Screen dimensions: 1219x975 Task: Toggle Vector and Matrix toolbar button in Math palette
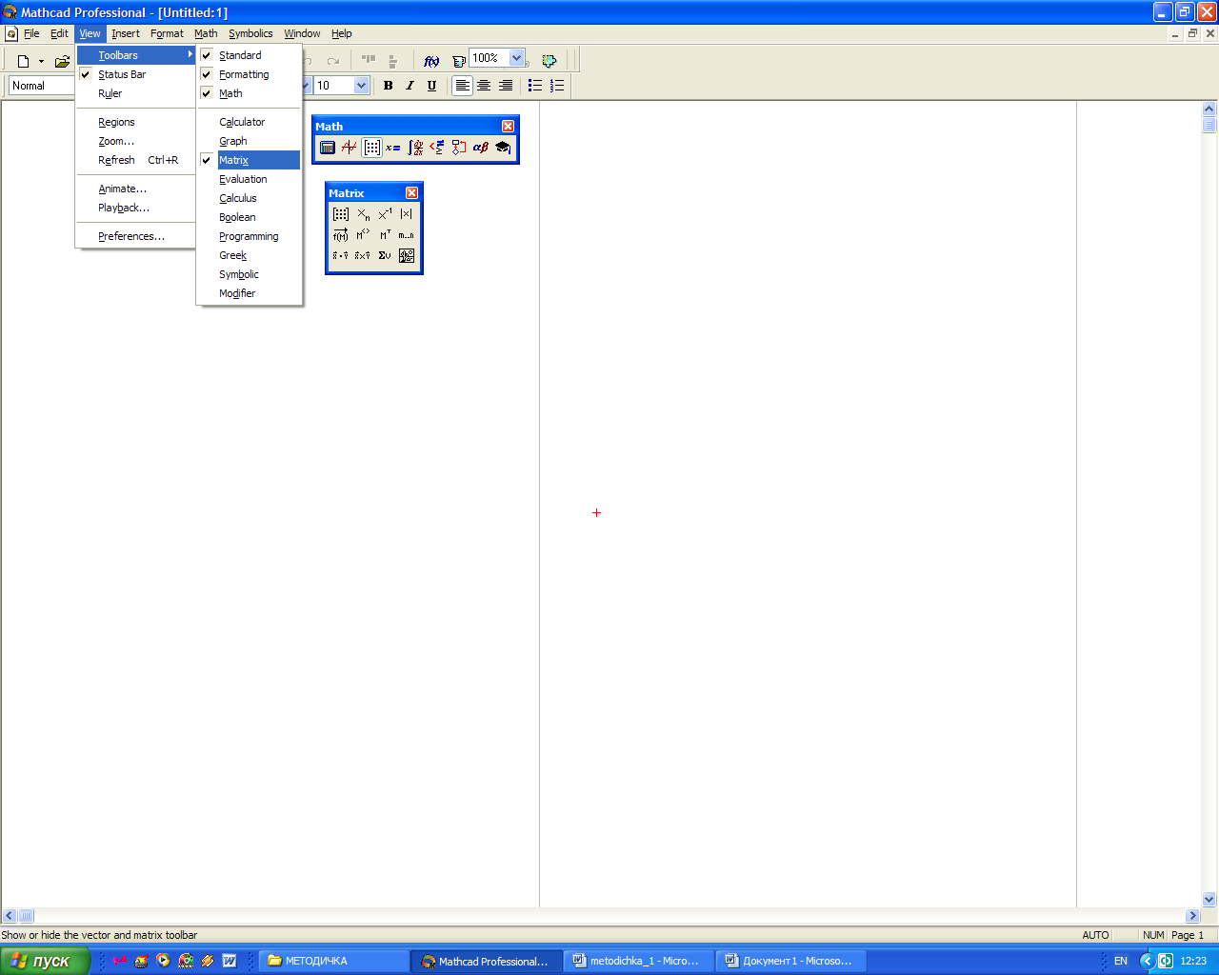(x=371, y=148)
